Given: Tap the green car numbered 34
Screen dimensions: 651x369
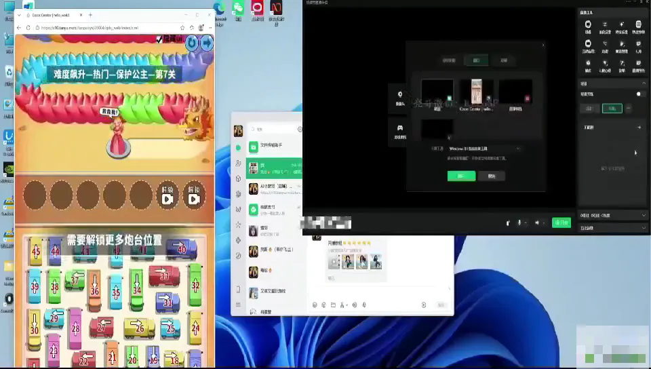Looking at the screenshot, I should (136, 290).
